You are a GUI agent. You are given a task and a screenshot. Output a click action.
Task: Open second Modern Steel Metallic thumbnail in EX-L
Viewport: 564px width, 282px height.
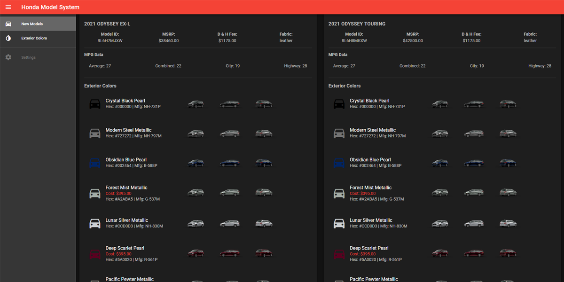(230, 133)
